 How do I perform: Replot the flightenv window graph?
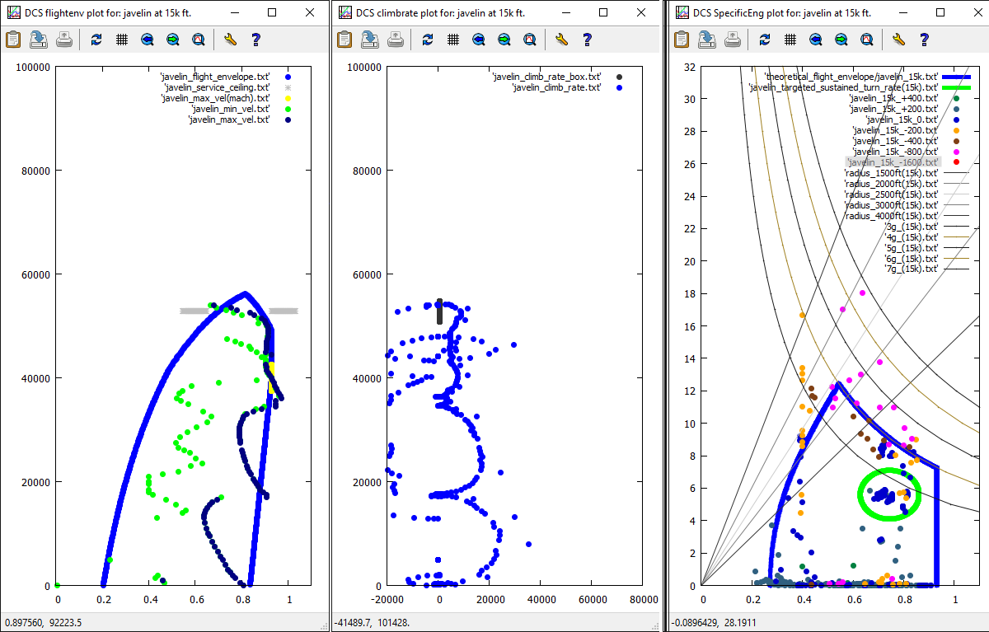coord(96,40)
